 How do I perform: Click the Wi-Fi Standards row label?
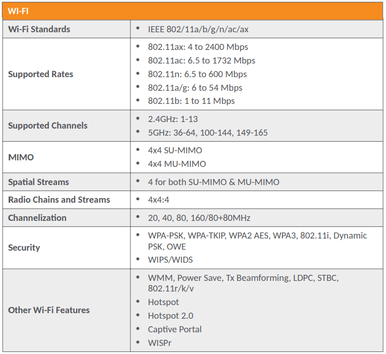point(39,29)
